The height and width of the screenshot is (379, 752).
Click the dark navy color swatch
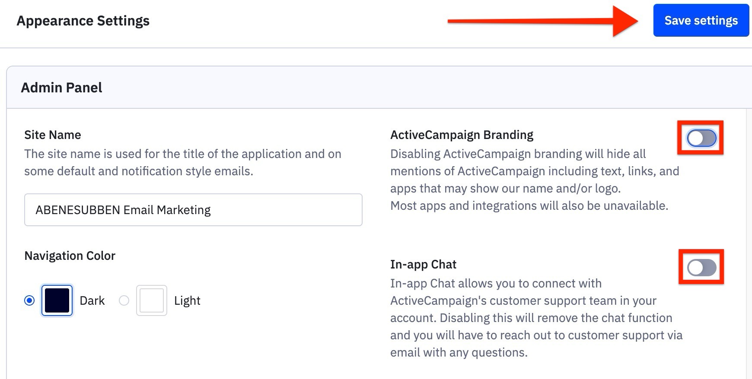tap(56, 301)
